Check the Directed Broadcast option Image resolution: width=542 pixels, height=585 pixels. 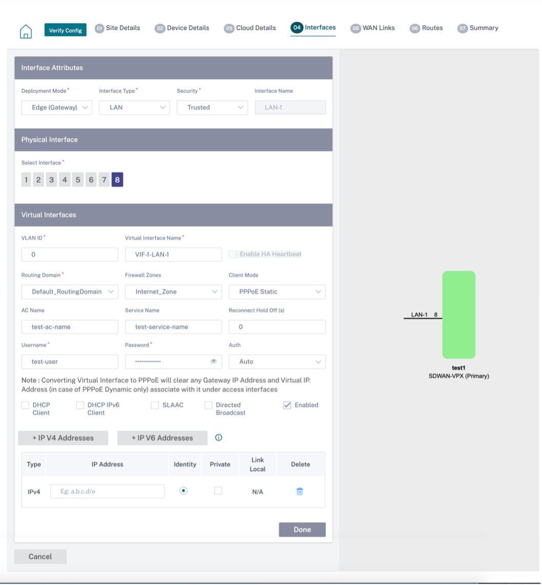(208, 405)
